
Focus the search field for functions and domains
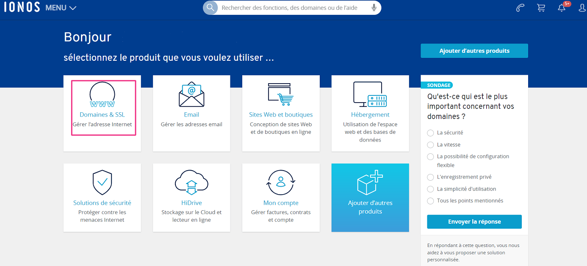tap(292, 8)
